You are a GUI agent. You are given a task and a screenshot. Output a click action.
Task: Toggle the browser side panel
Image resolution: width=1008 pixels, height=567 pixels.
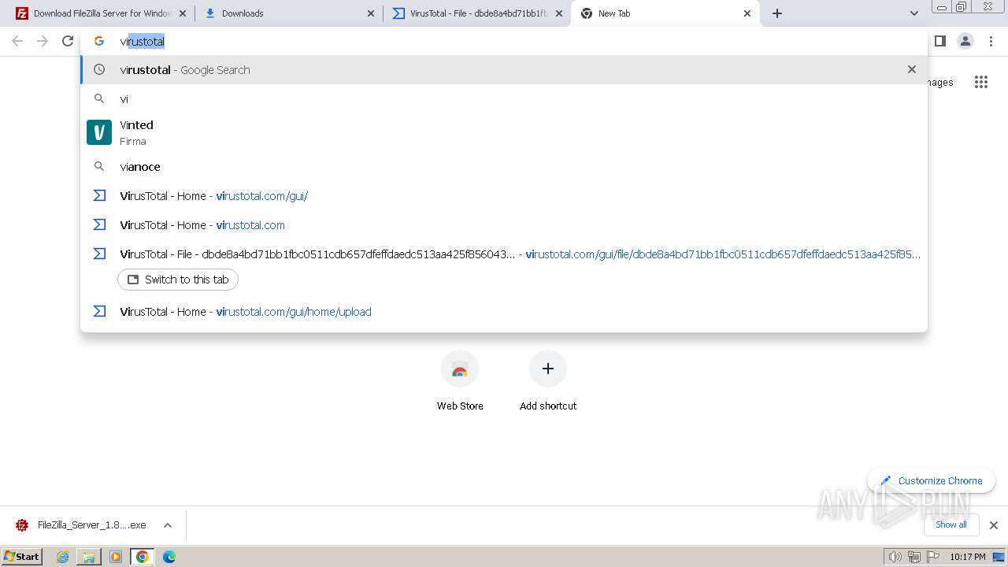click(940, 41)
